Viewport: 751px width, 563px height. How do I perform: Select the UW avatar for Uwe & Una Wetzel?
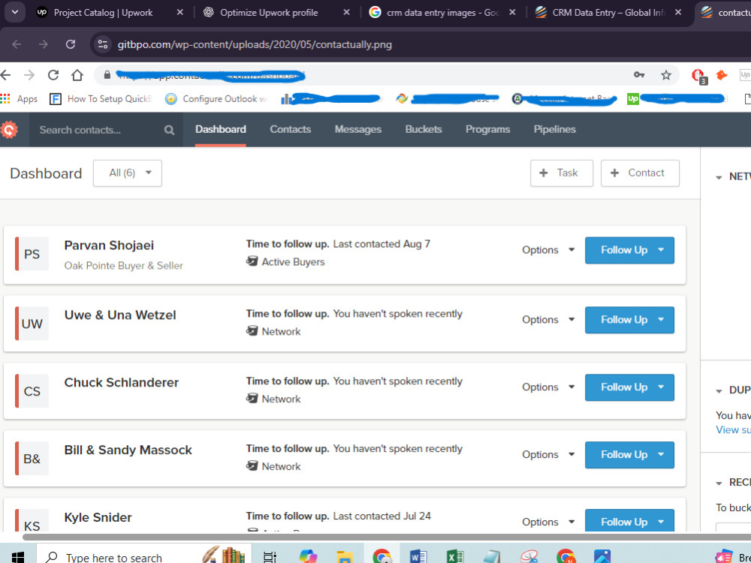tap(32, 324)
